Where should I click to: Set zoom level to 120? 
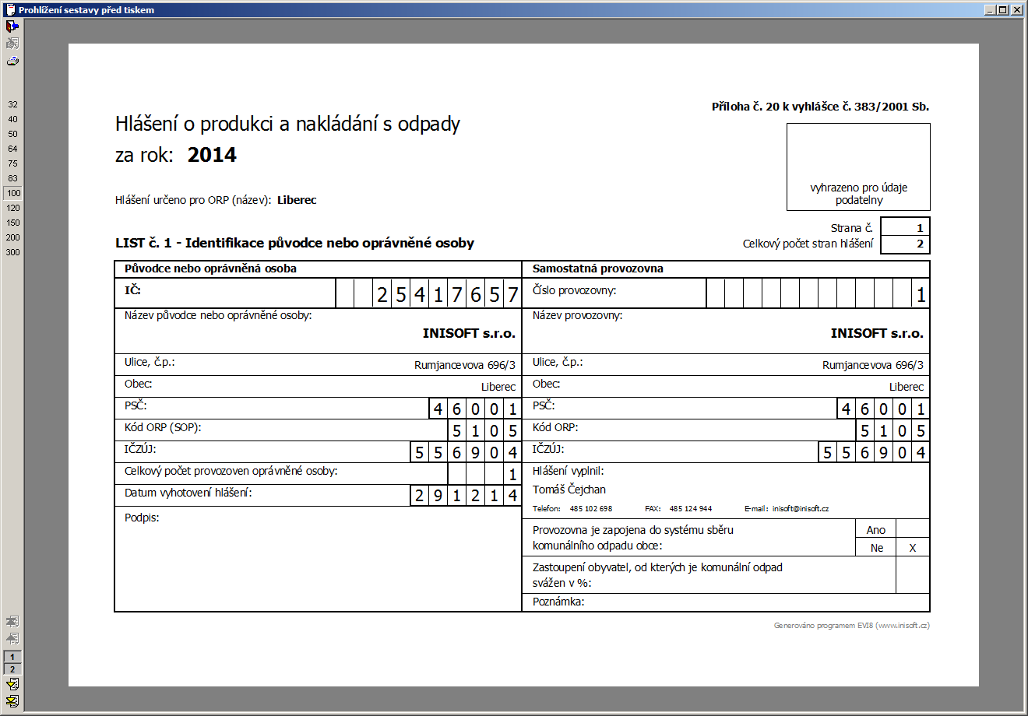point(13,208)
